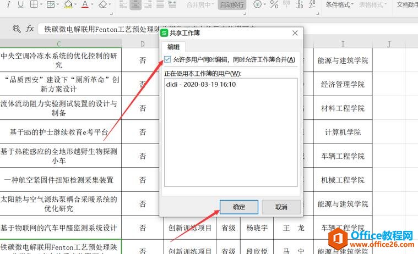Center align text horizontally
Viewport: 418px width, 254px height.
pos(135,4)
